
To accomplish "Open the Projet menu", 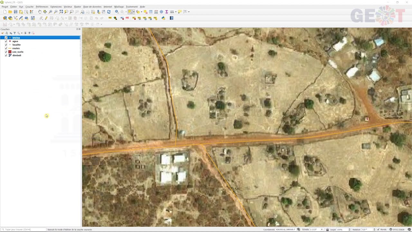I will [5, 7].
